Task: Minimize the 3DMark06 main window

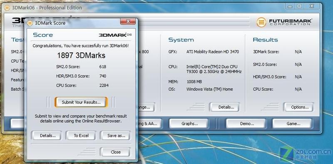Action: click(290, 6)
